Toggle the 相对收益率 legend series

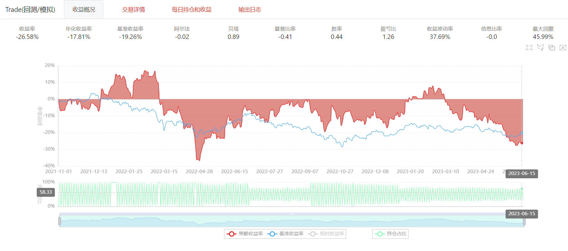coord(326,234)
